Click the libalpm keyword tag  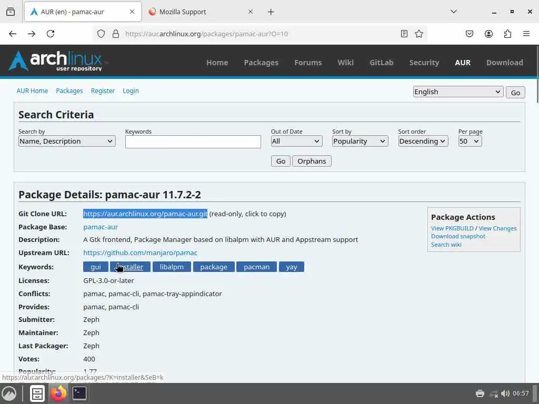click(172, 267)
